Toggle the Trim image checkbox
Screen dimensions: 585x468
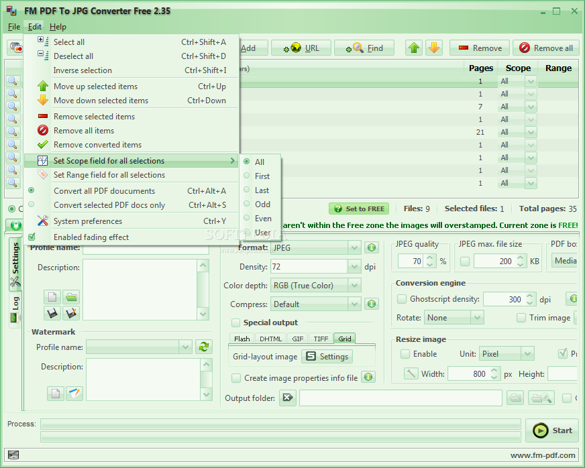pyautogui.click(x=521, y=318)
